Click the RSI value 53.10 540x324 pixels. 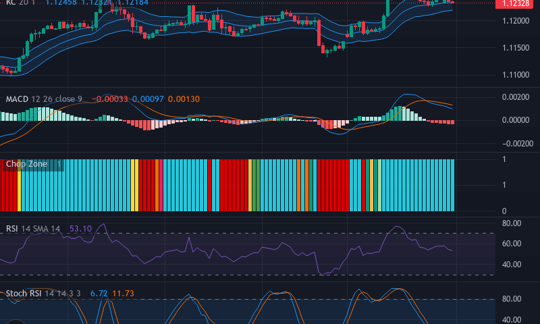point(80,229)
